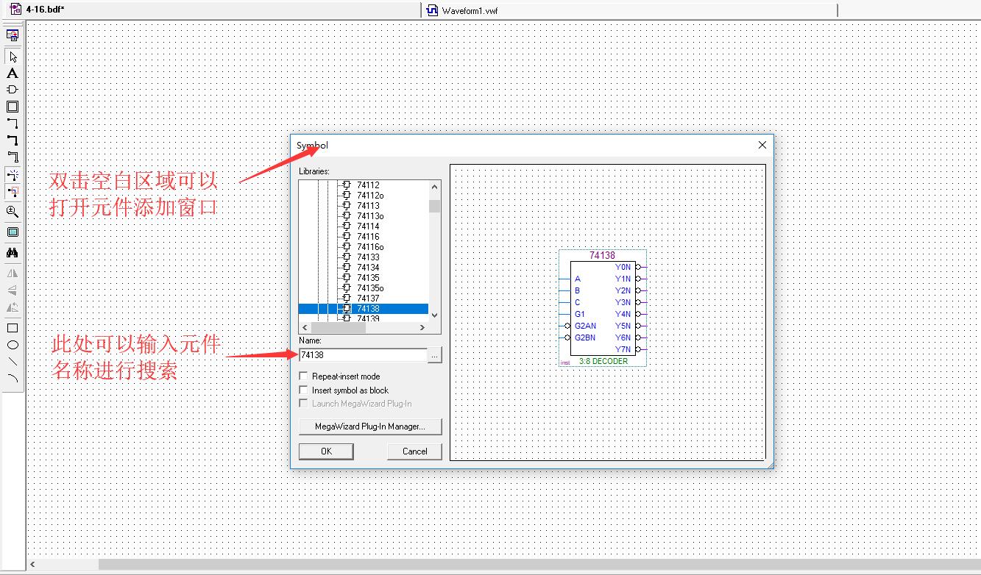The image size is (981, 575).
Task: Select the Arc drawing tool
Action: click(13, 379)
